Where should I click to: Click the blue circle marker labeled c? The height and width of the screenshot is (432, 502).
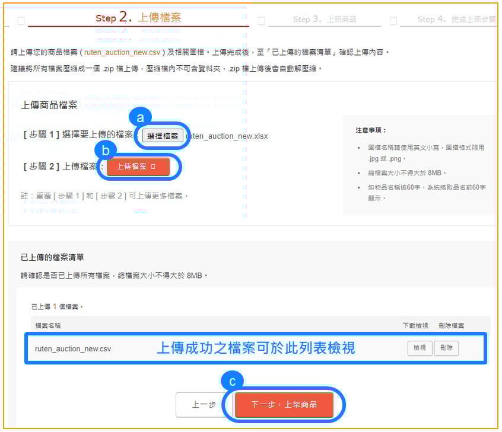(232, 381)
